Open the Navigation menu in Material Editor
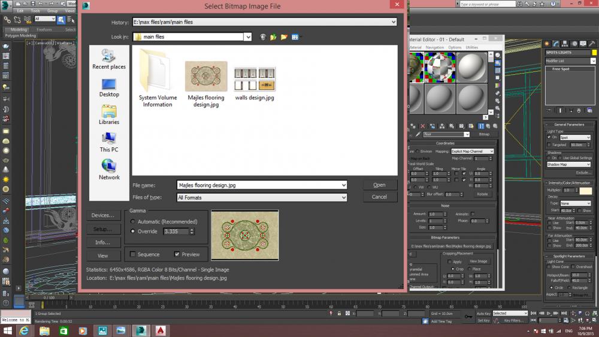This screenshot has height=337, width=599. click(435, 47)
